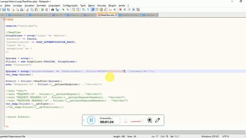Close the ReadView.php tab
Viewport: 246px width, 138px height.
coord(116,15)
